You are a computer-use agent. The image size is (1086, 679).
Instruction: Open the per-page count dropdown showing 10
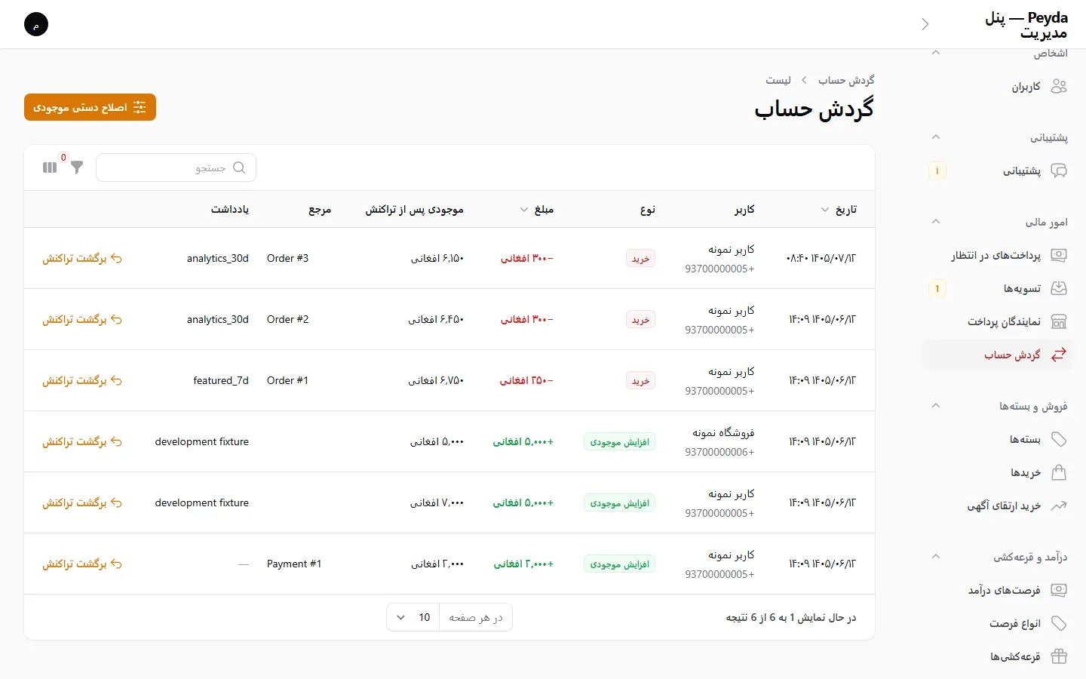point(413,618)
